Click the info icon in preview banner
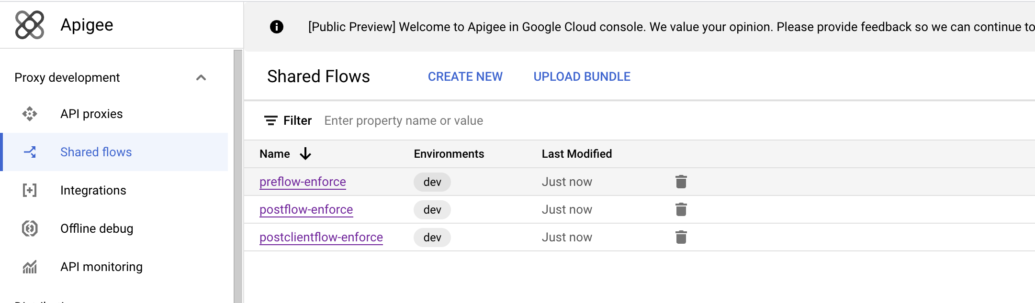Viewport: 1035px width, 303px height. click(277, 27)
